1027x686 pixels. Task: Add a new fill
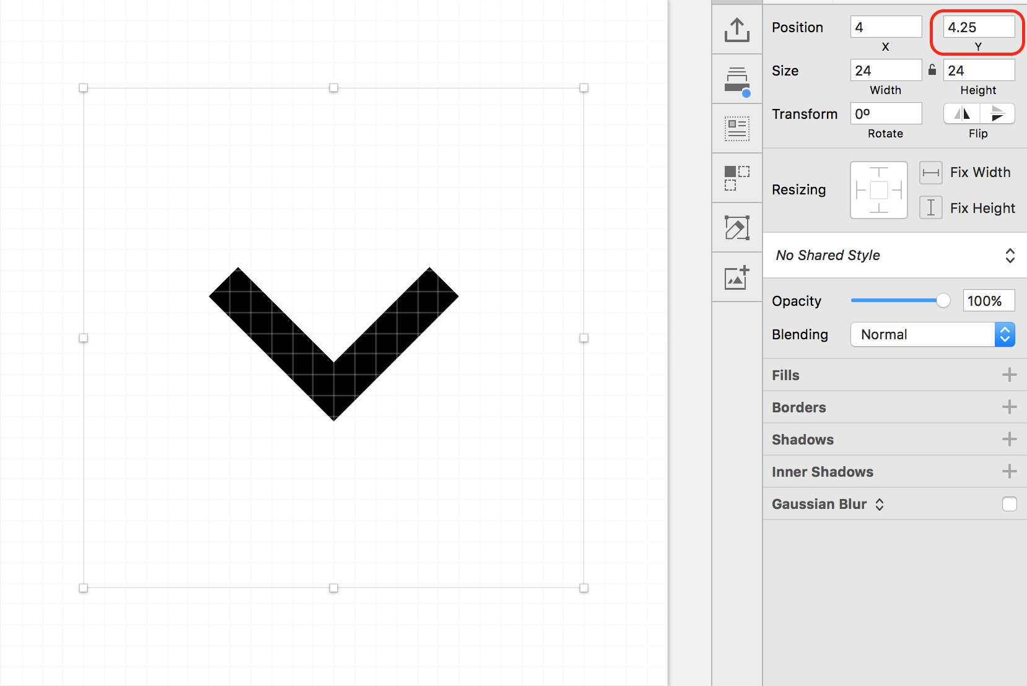coord(1009,375)
